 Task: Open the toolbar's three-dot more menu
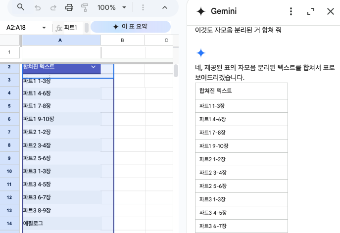pyautogui.click(x=143, y=7)
